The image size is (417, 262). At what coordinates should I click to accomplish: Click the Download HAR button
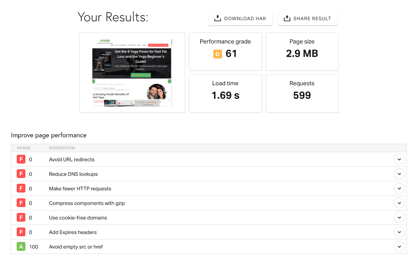click(x=240, y=18)
